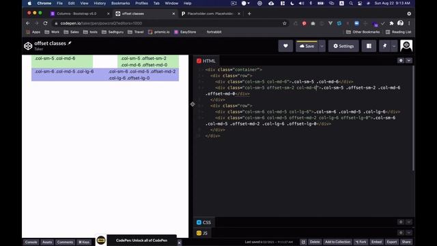Open the Assets panel
Image resolution: width=437 pixels, height=246 pixels.
pyautogui.click(x=47, y=242)
